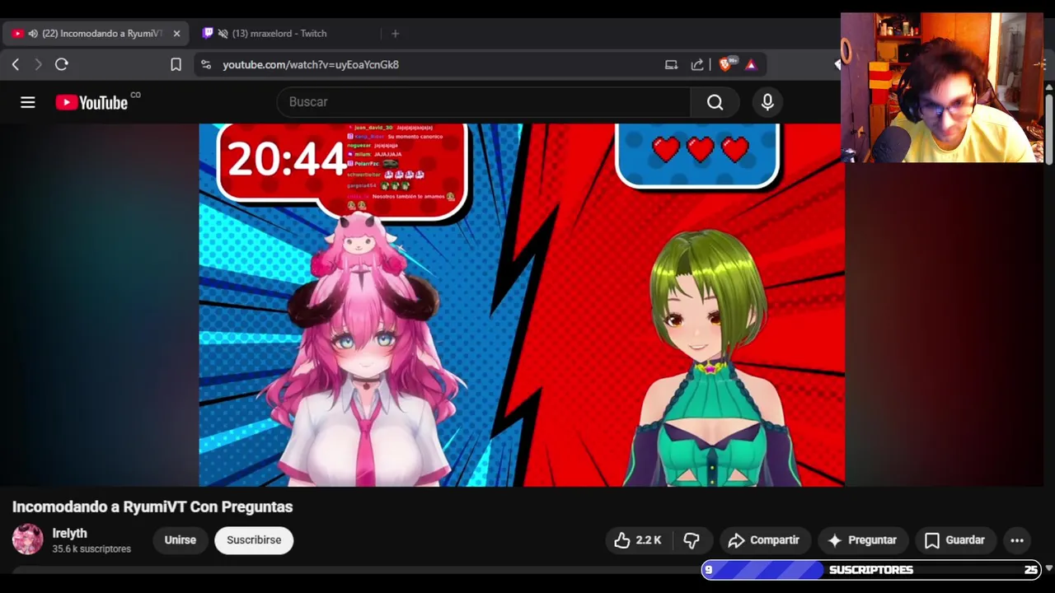Like the video with 2.2 K likes
The width and height of the screenshot is (1055, 593).
(638, 540)
